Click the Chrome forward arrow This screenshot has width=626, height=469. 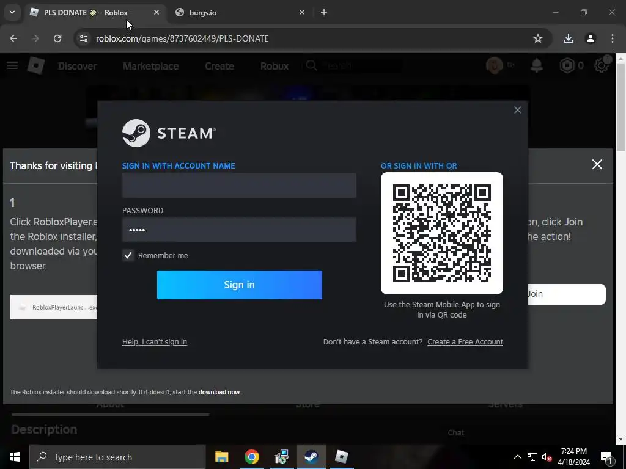(x=35, y=38)
